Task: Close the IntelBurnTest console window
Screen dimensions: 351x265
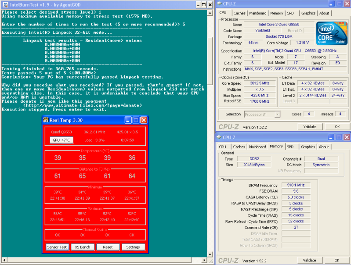Action: click(210, 5)
